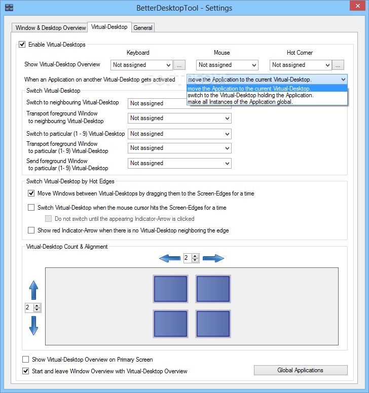Click the right blue arrow for column count
The height and width of the screenshot is (393, 369).
pyautogui.click(x=213, y=258)
